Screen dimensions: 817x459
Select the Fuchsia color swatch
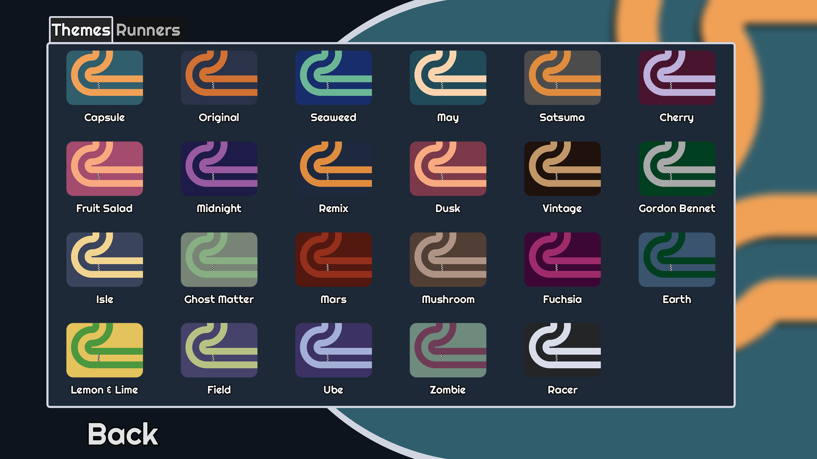[x=562, y=260]
